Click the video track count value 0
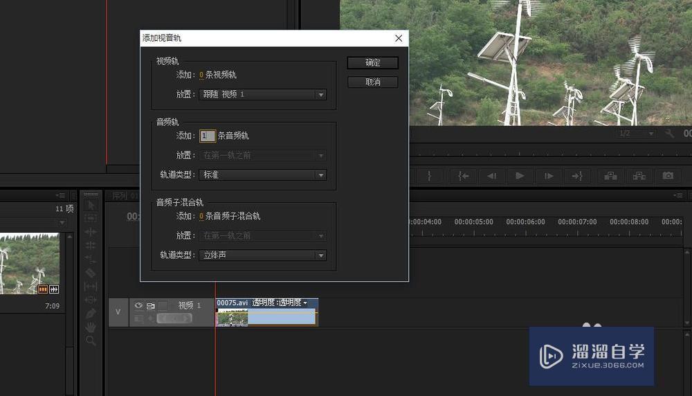692x396 pixels. click(x=201, y=75)
